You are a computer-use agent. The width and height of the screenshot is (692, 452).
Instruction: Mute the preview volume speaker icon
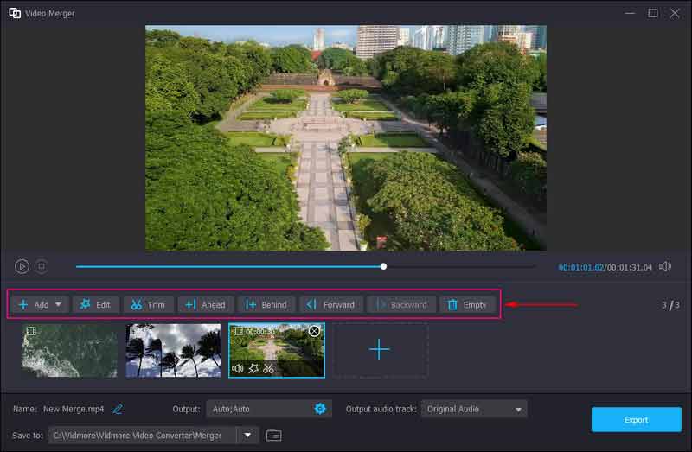click(x=665, y=267)
